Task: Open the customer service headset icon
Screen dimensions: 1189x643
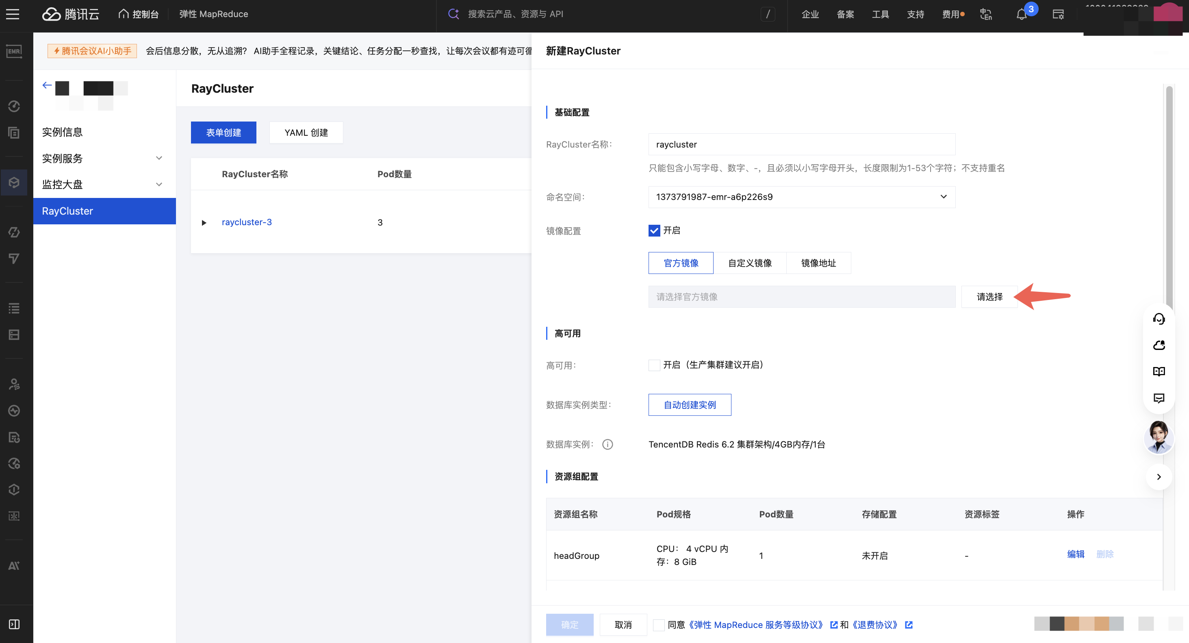Action: [1159, 319]
